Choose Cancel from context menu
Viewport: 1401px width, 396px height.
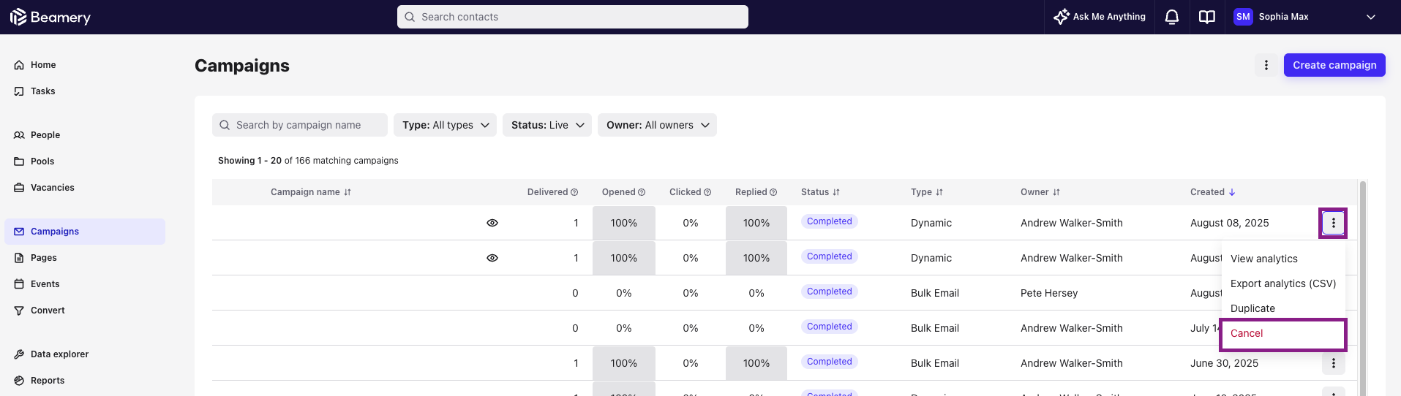[1283, 333]
